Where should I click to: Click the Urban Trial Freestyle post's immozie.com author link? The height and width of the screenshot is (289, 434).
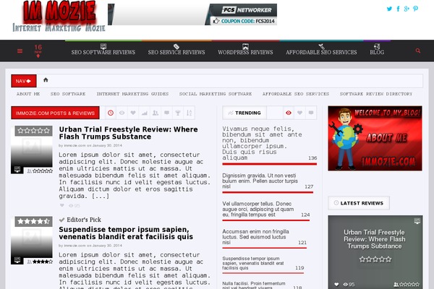(75, 145)
